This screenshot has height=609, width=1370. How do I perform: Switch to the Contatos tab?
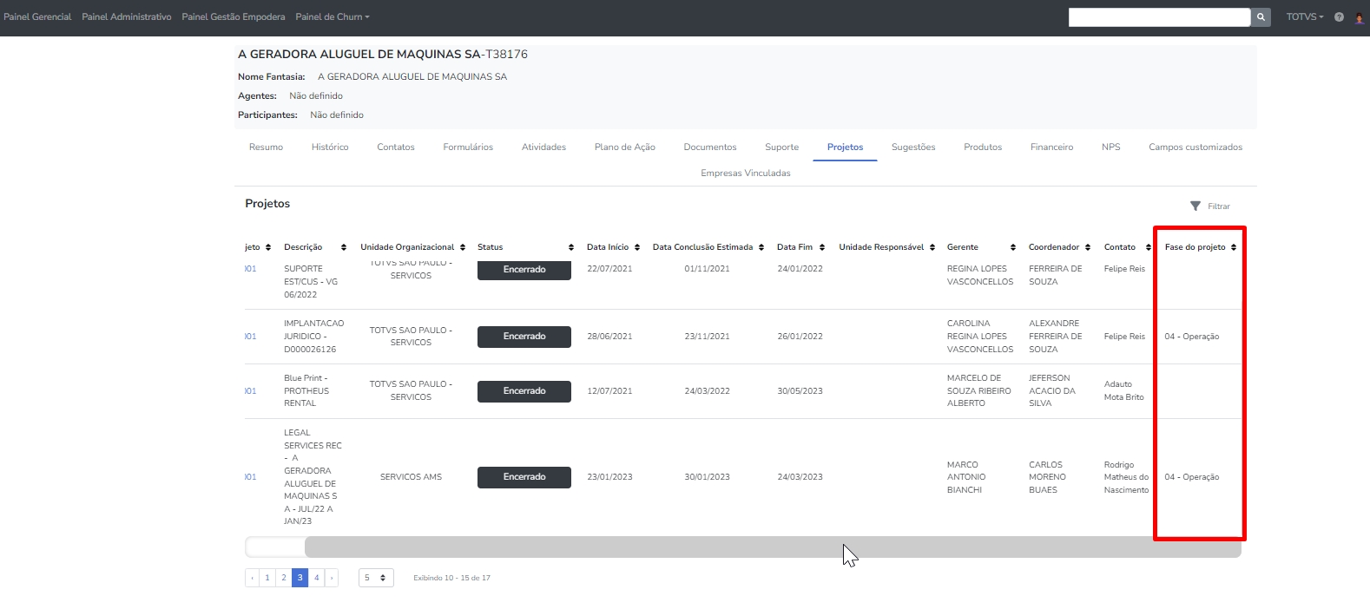396,147
